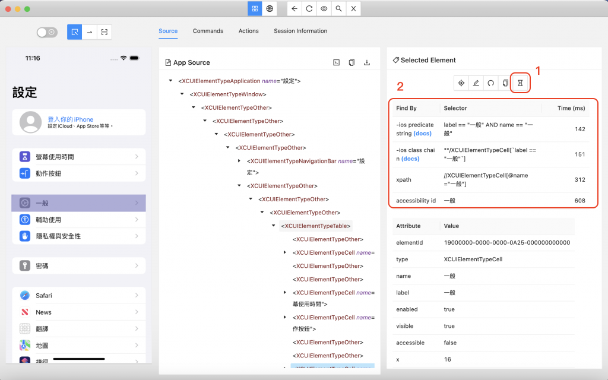Choose Select Elements mode icon
This screenshot has height=380, width=608.
pos(74,32)
